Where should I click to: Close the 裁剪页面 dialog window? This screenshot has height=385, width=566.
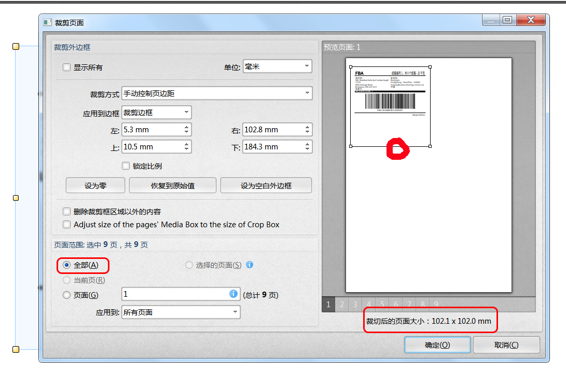click(531, 20)
